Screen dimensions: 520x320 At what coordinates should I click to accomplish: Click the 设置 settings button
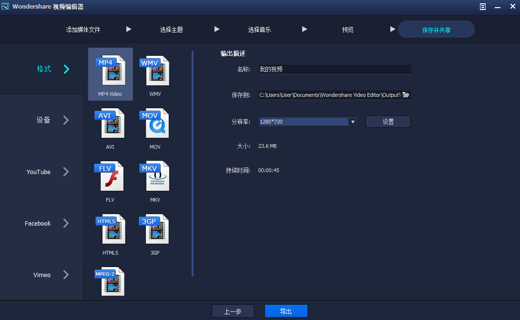[x=388, y=122]
